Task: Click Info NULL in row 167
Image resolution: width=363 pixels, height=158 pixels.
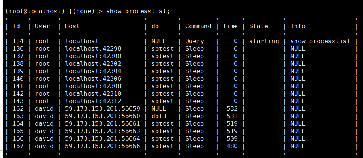Action: pos(298,146)
